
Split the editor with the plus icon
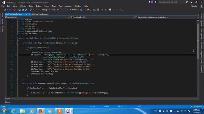coord(198,20)
